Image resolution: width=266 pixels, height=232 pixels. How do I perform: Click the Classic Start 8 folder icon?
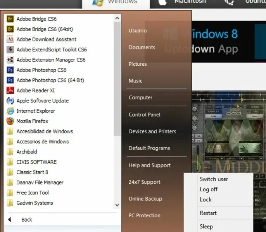click(10, 172)
